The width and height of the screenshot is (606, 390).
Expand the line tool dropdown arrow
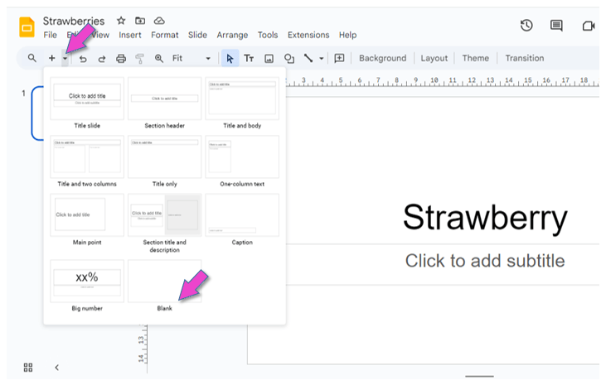tap(322, 59)
